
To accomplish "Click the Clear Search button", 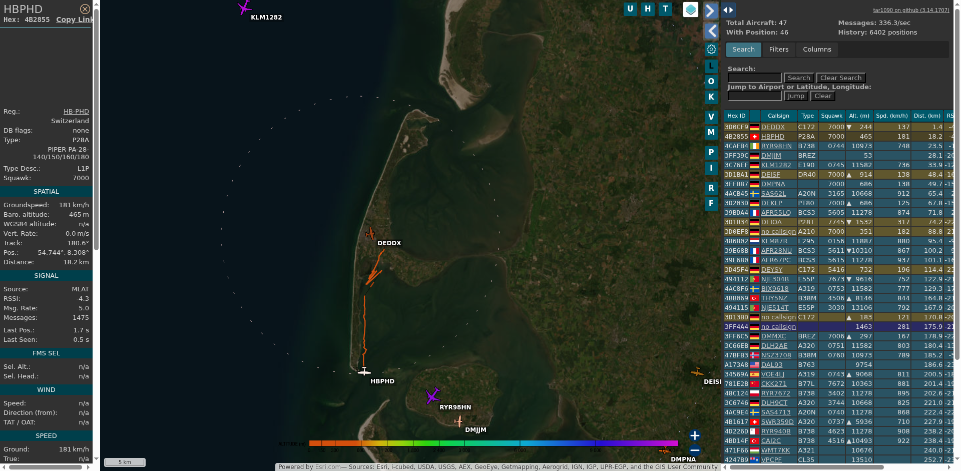I will [841, 78].
